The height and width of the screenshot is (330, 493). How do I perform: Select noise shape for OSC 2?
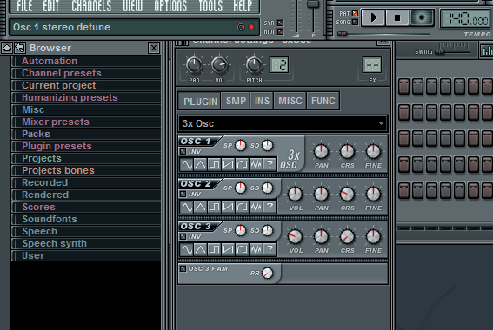click(x=256, y=207)
